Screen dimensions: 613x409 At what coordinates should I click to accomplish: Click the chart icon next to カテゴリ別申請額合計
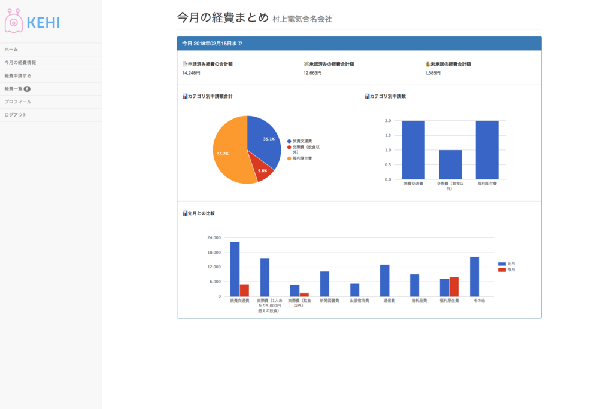(x=185, y=96)
